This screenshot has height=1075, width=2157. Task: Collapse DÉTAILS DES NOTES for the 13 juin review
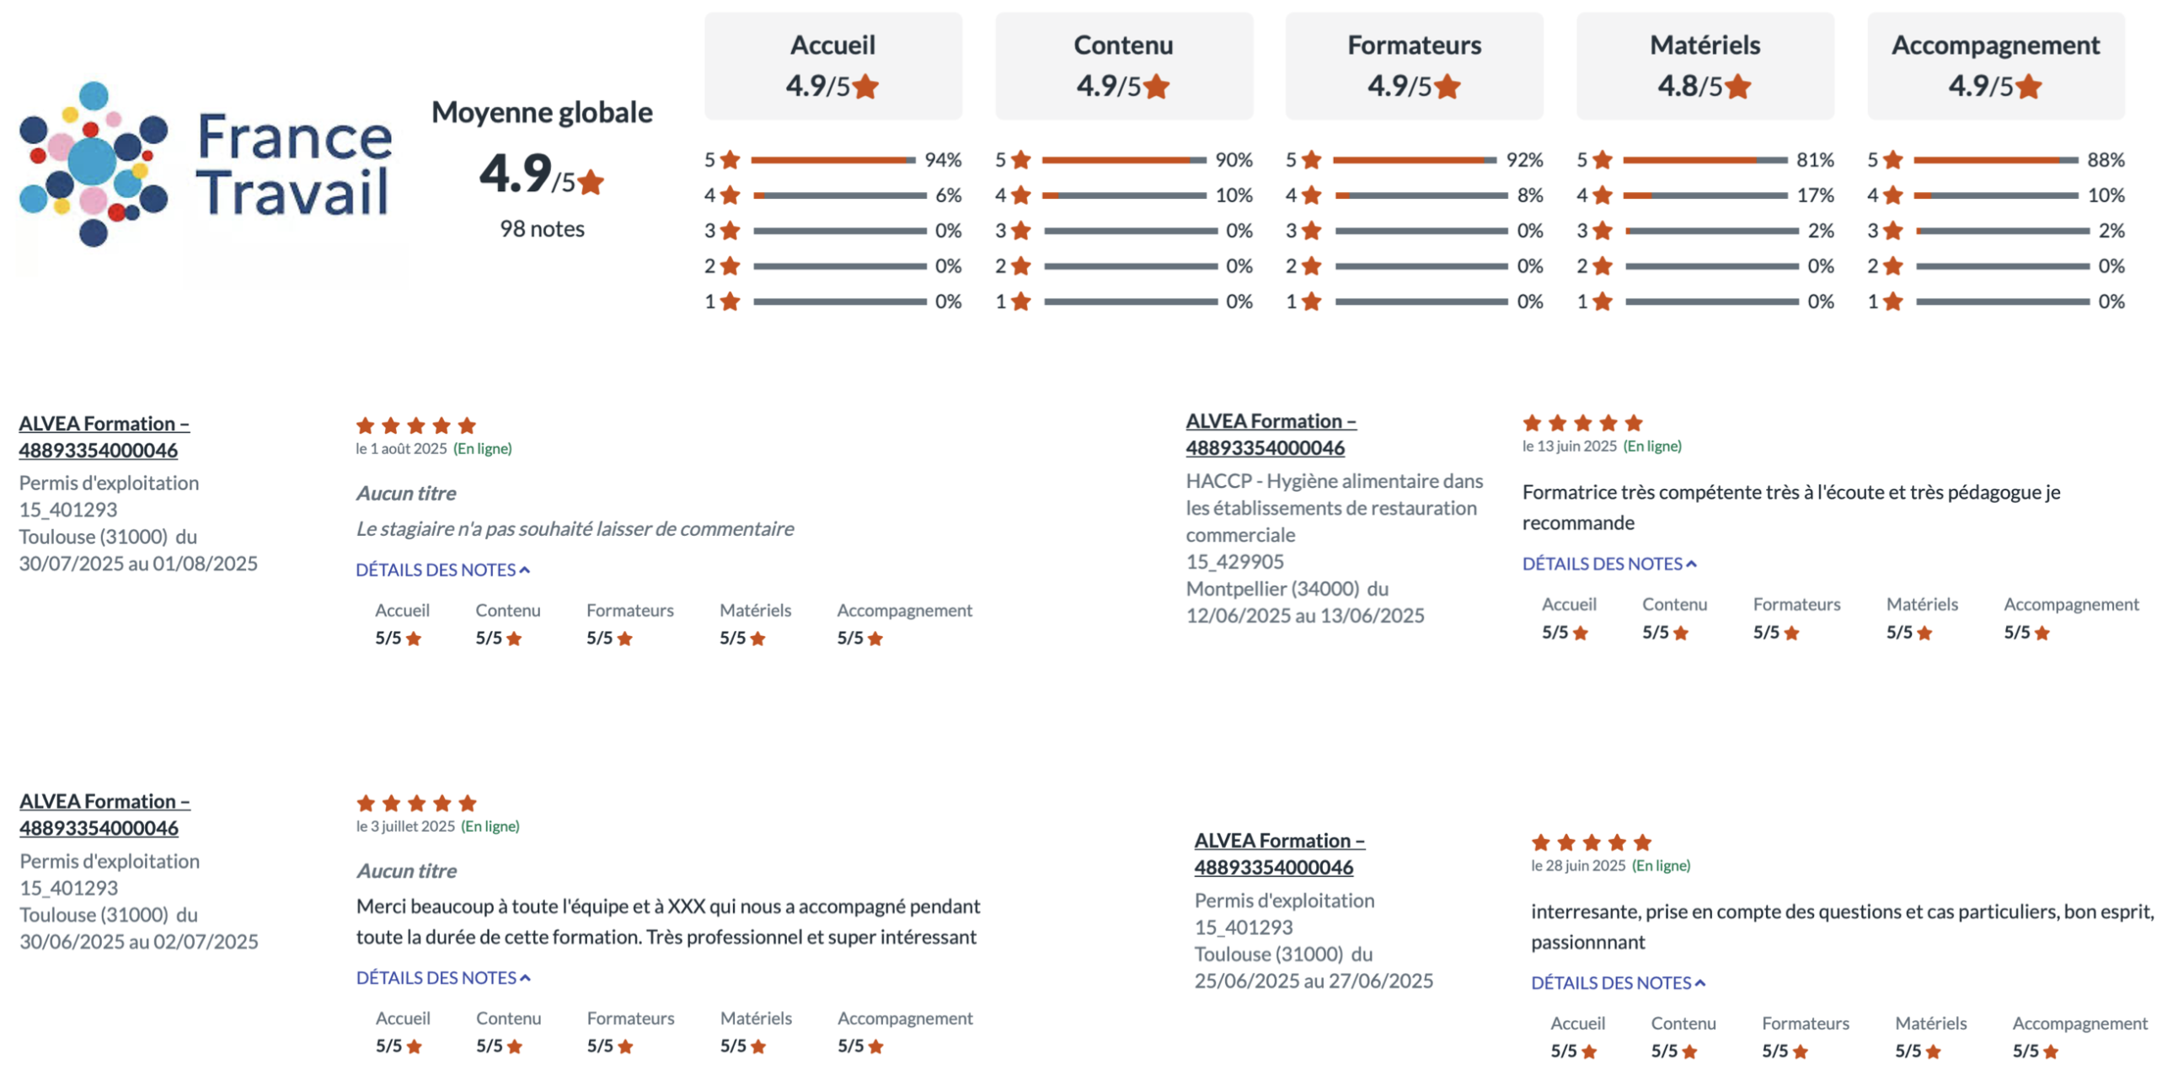(1608, 564)
